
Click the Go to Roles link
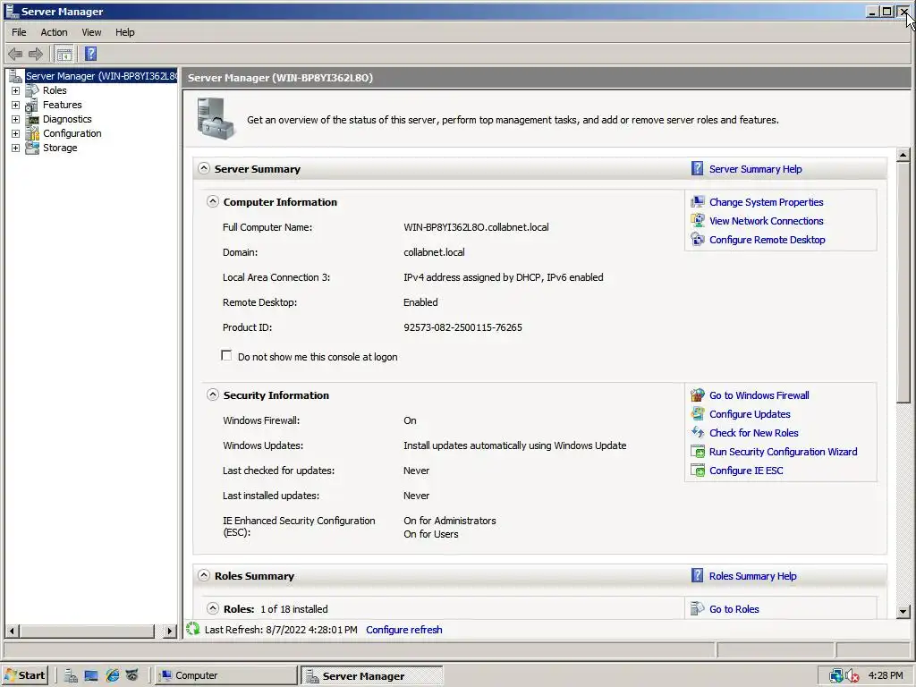click(734, 608)
